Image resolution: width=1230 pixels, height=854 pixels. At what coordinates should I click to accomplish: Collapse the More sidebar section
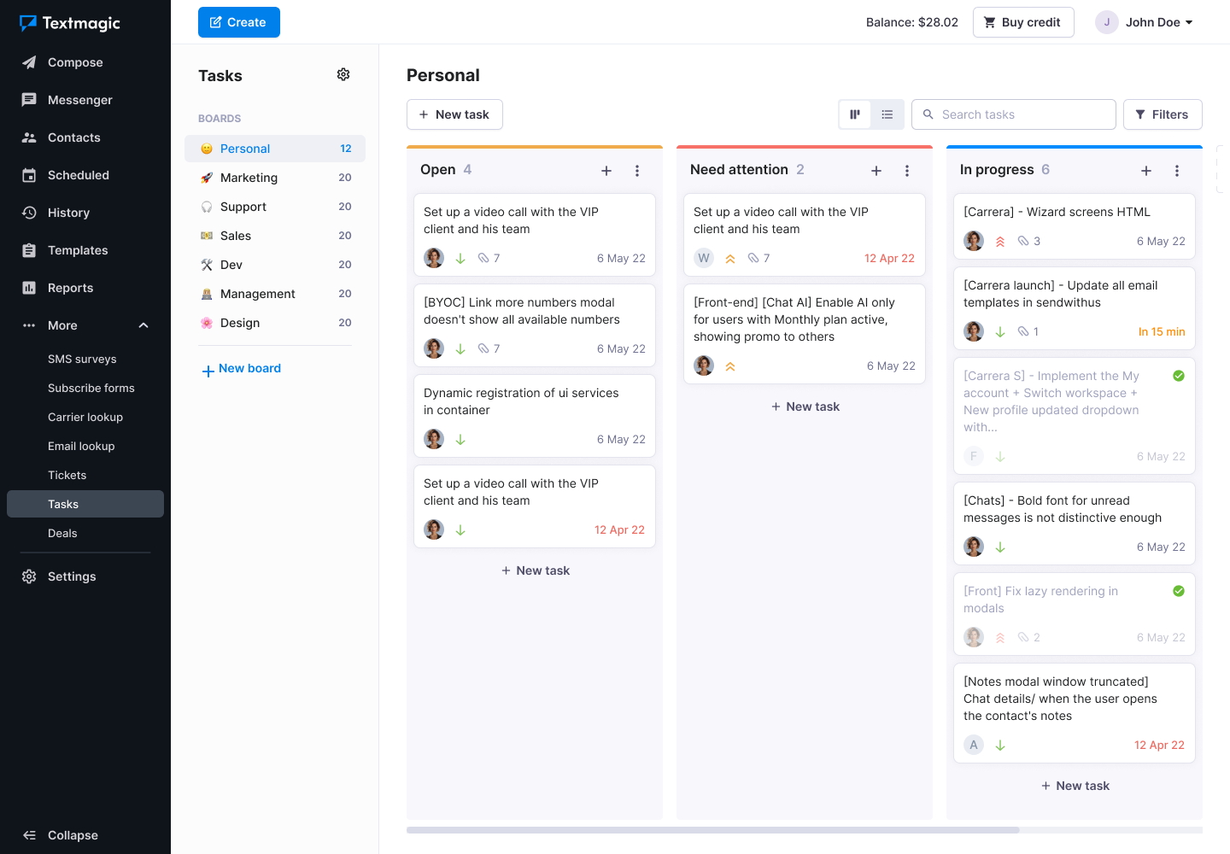(143, 325)
